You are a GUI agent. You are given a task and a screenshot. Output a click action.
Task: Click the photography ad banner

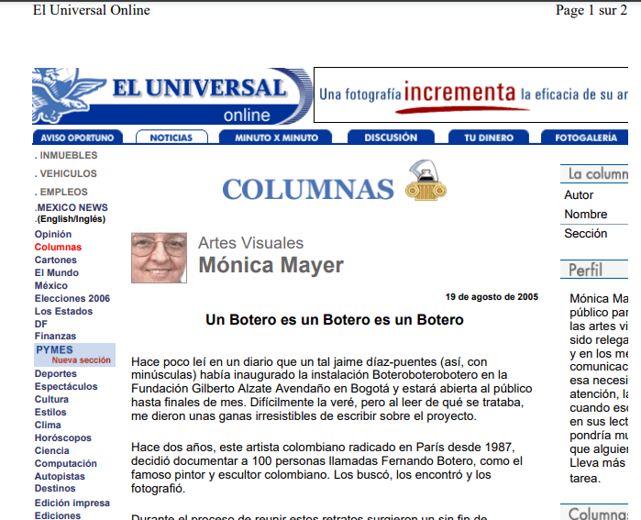(x=471, y=94)
